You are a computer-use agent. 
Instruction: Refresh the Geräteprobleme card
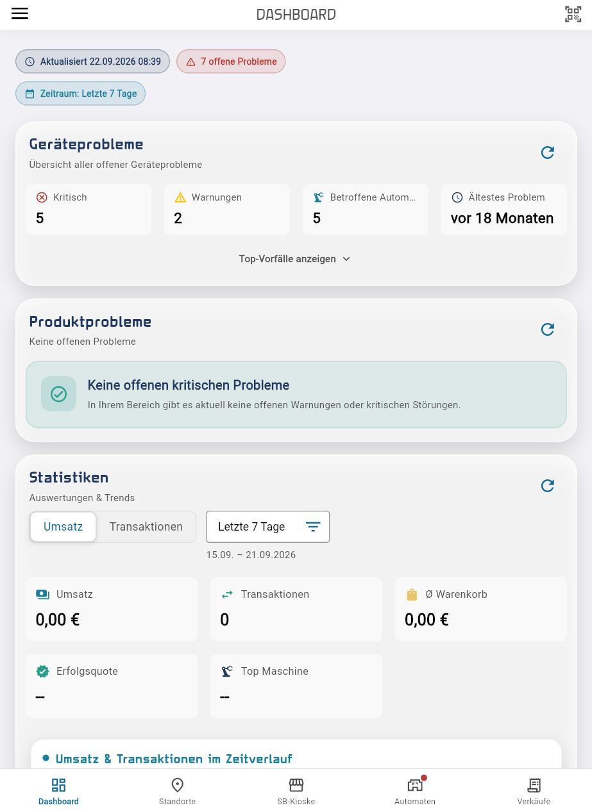[547, 153]
